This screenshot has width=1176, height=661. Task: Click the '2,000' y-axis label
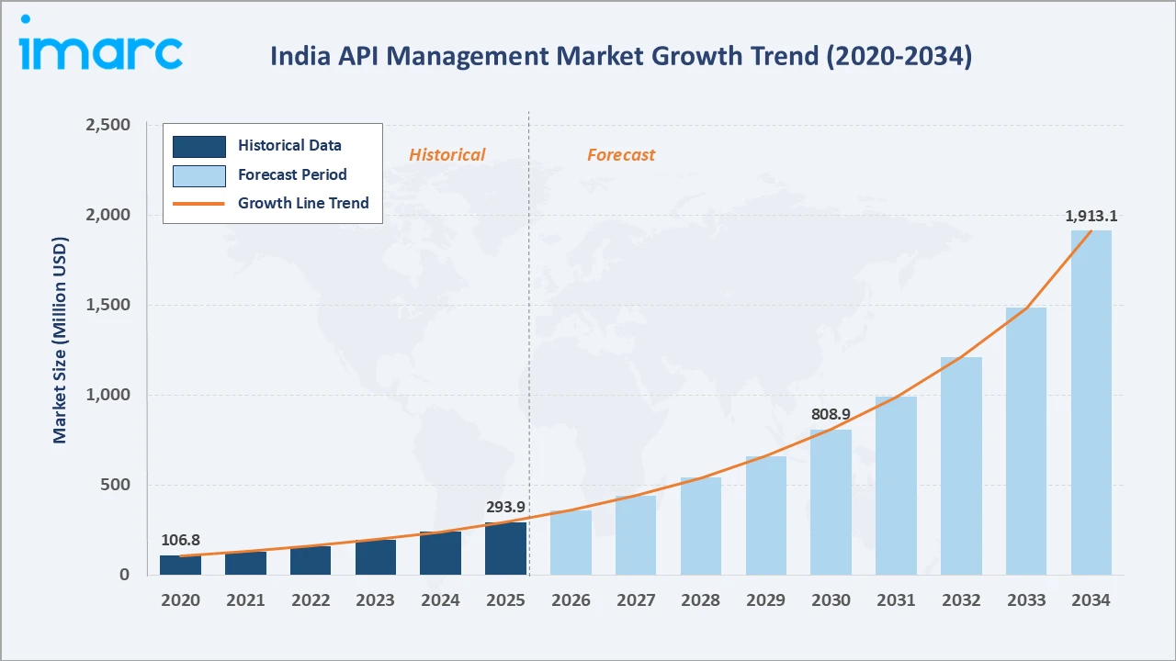pyautogui.click(x=107, y=215)
